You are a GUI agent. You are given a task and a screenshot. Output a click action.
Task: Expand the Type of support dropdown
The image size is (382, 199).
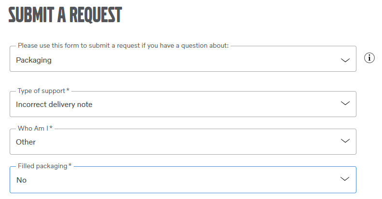coord(183,104)
